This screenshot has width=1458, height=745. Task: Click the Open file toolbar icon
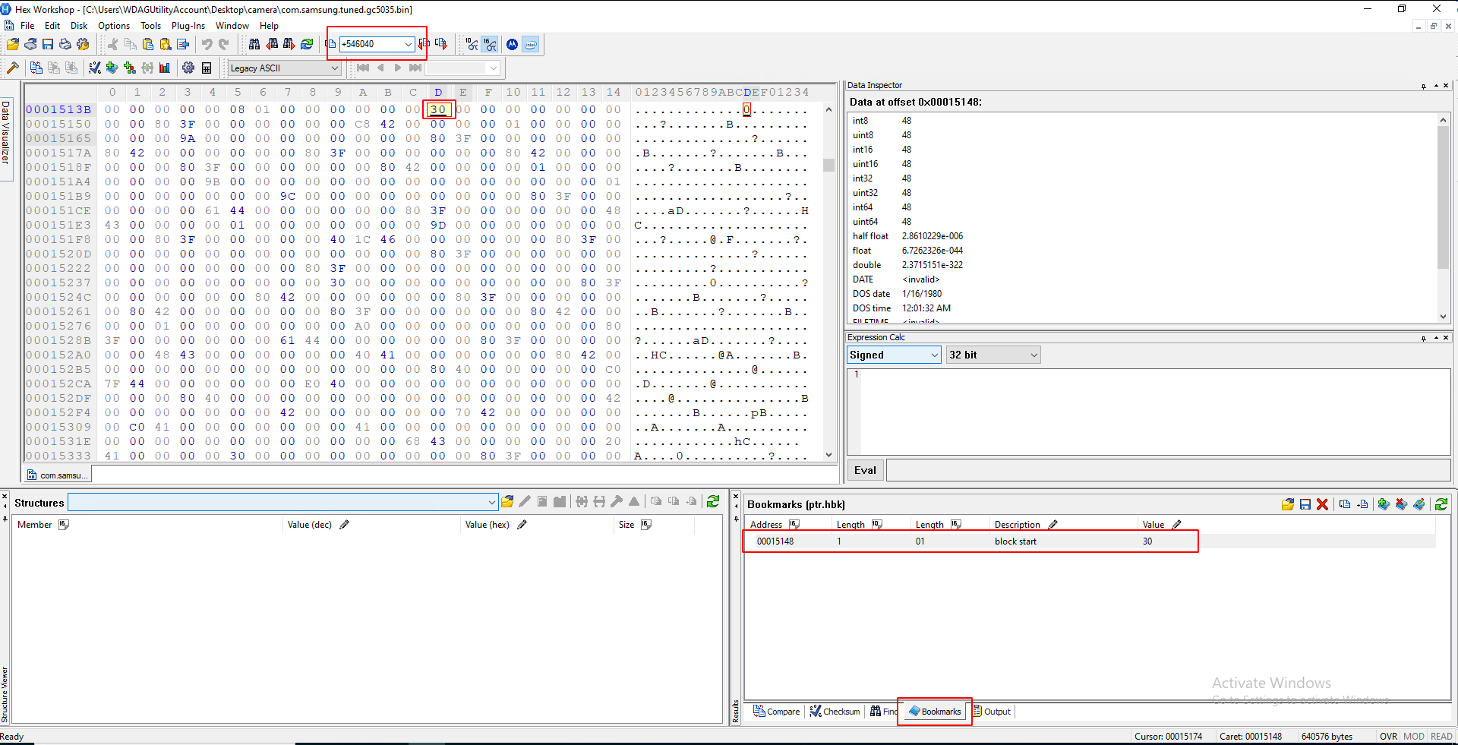tap(13, 44)
